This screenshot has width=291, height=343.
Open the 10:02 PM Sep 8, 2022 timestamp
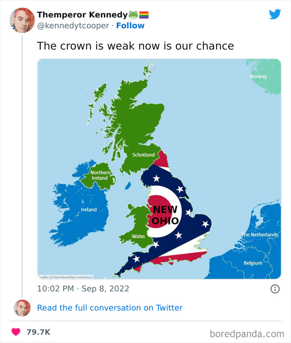tap(83, 289)
